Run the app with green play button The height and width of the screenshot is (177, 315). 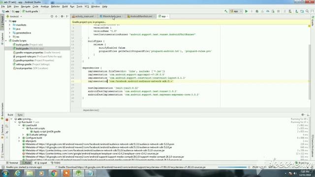(x=246, y=11)
